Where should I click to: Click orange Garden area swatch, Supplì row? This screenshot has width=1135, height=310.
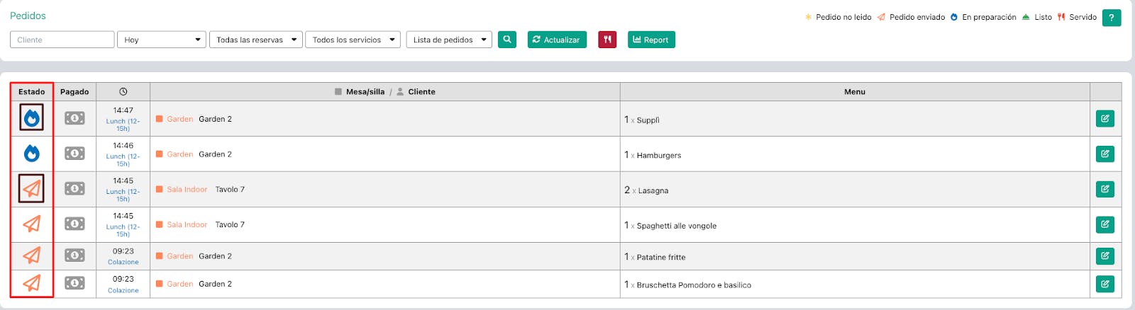(x=160, y=119)
